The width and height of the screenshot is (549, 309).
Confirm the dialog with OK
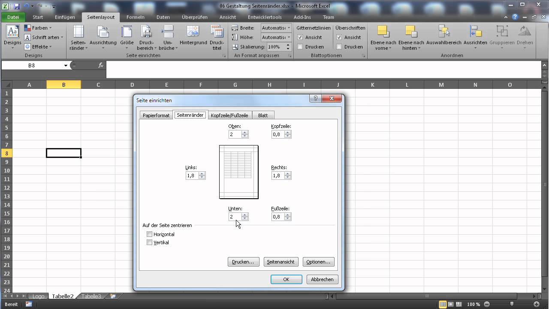286,279
